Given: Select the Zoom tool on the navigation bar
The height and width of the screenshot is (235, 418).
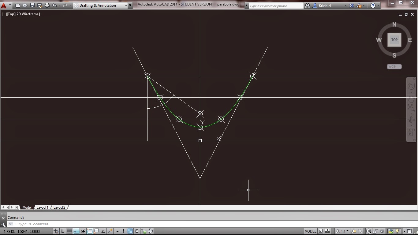Looking at the screenshot, I should 411,107.
